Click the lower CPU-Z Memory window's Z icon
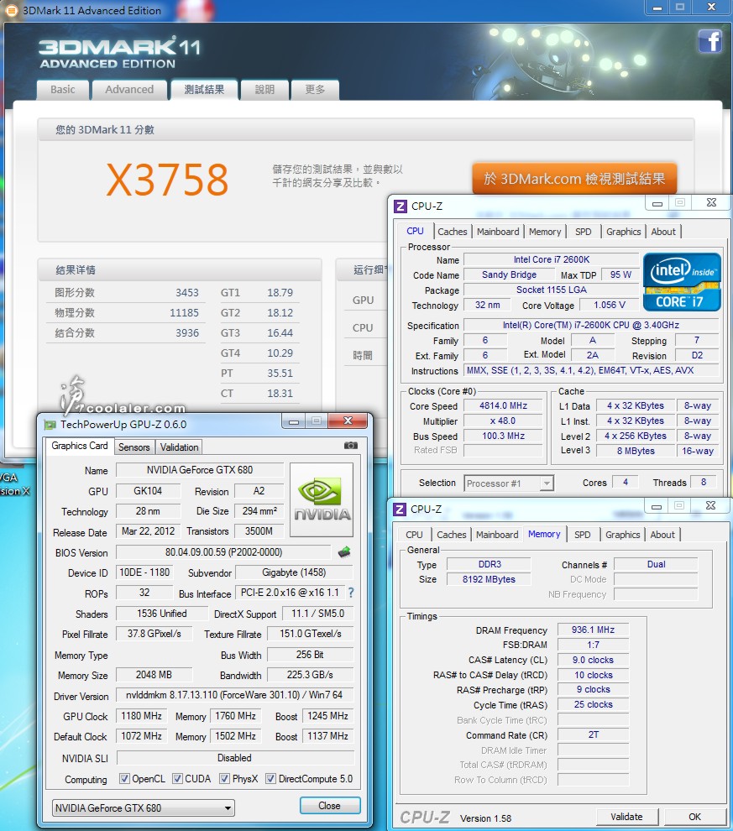 [400, 510]
